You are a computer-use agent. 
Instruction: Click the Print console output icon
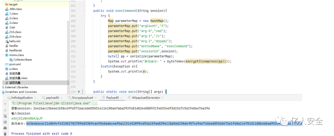point(5,128)
